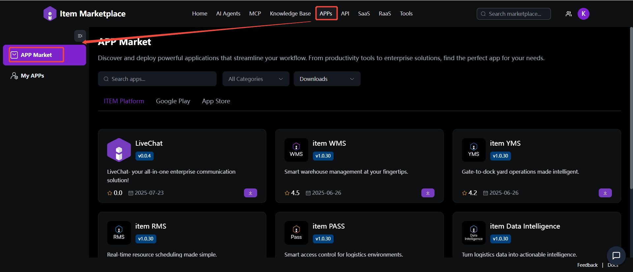Switch to the Google Play tab
The width and height of the screenshot is (633, 272).
click(x=173, y=101)
